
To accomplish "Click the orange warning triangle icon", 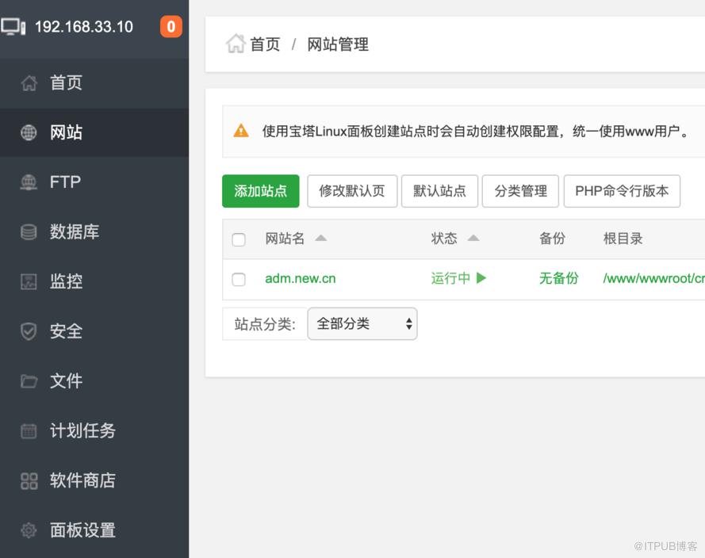I will (x=241, y=131).
